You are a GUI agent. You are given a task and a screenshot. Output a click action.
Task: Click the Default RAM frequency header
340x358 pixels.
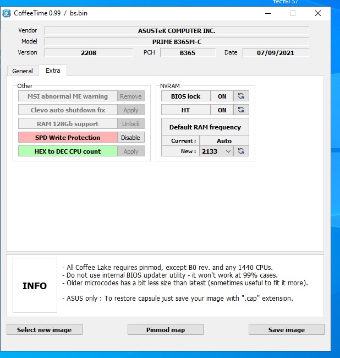[205, 127]
